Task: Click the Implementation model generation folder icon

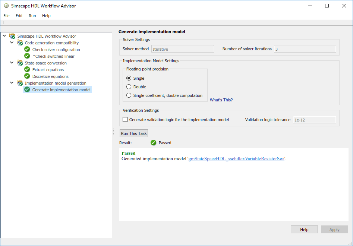Action: coord(20,83)
